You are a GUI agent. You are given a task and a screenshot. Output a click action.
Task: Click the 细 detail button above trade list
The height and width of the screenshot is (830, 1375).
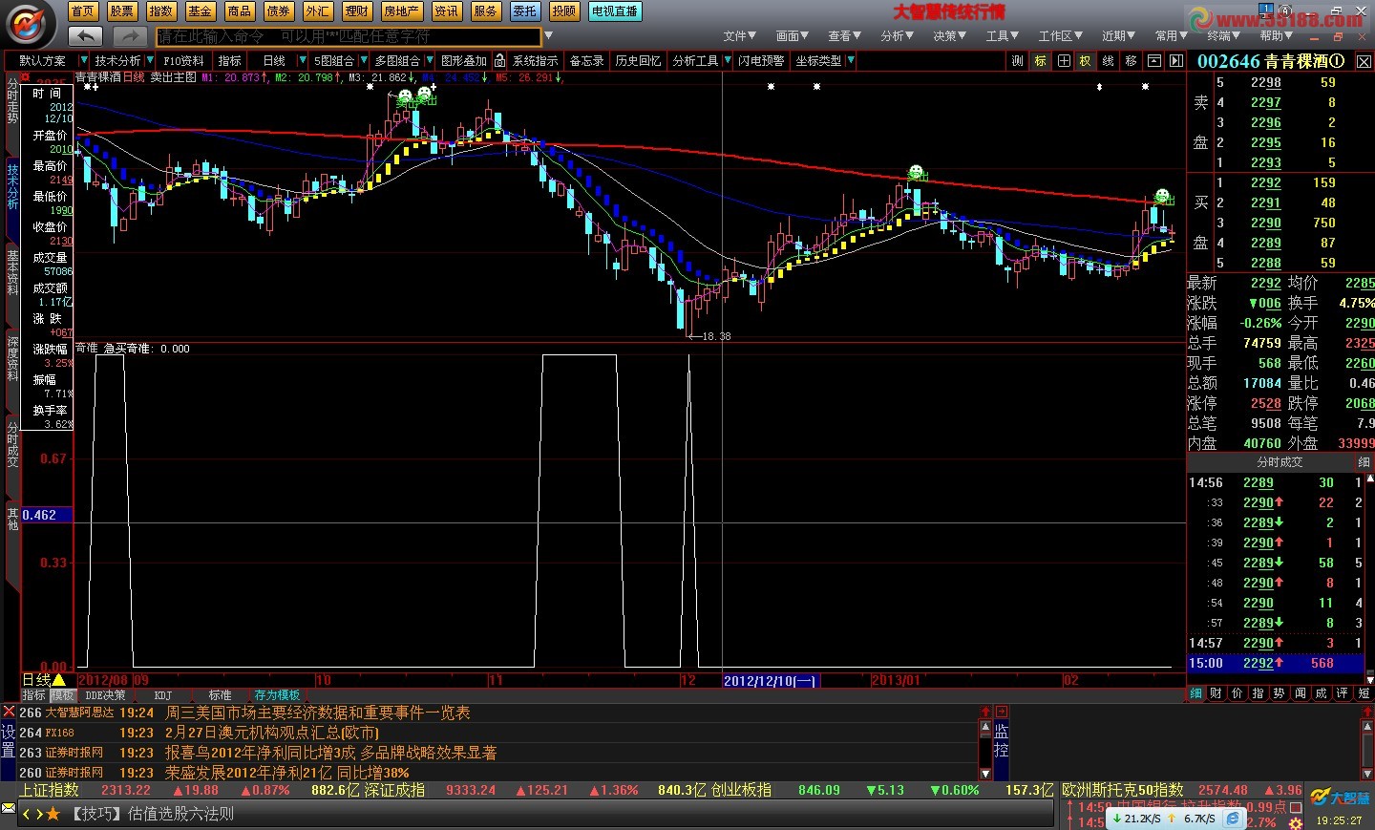(x=1363, y=462)
